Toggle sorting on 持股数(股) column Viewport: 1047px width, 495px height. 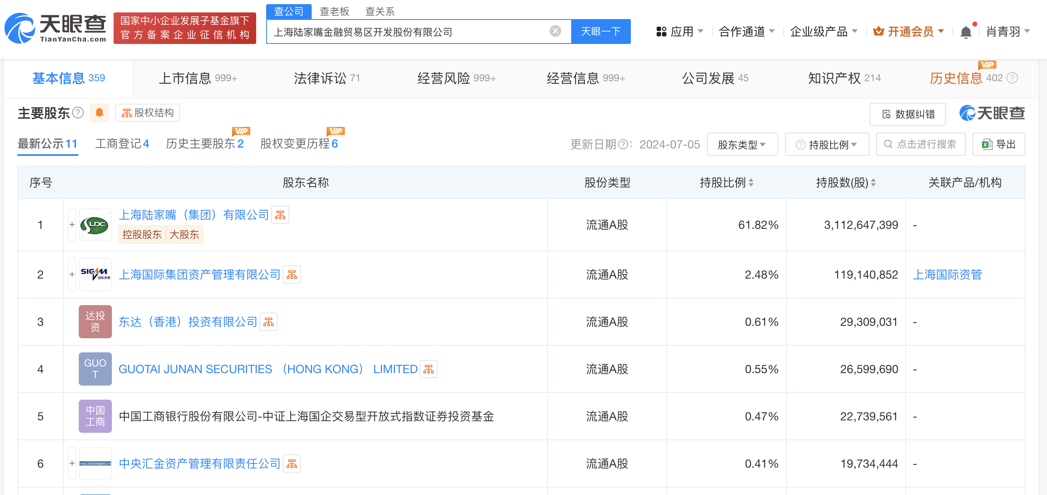(x=873, y=182)
